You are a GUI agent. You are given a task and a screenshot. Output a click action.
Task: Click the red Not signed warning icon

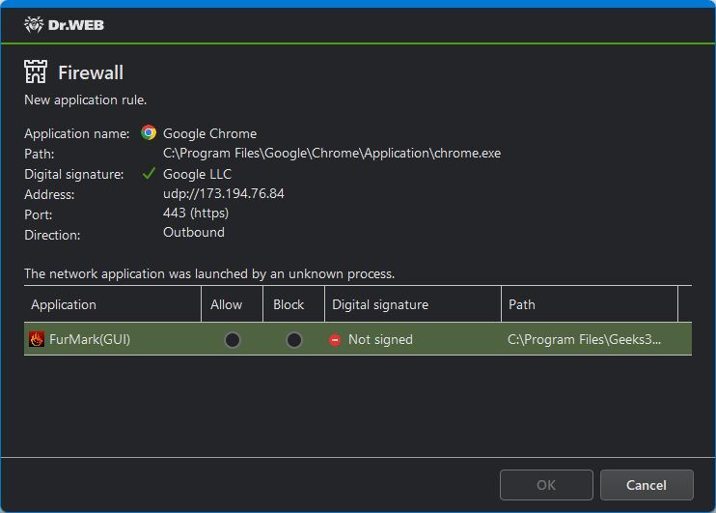335,340
